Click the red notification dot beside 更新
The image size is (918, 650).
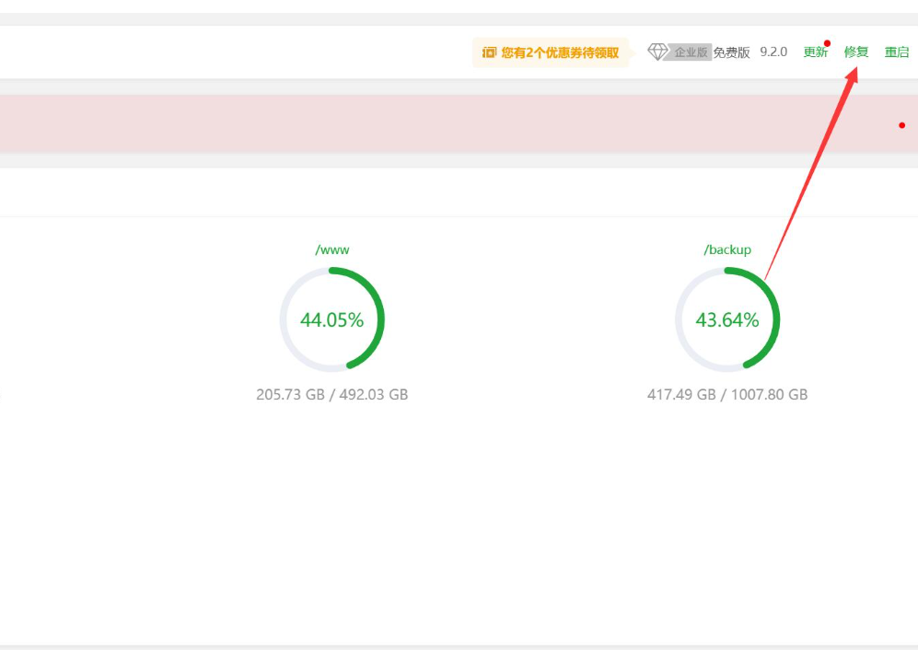coord(828,43)
